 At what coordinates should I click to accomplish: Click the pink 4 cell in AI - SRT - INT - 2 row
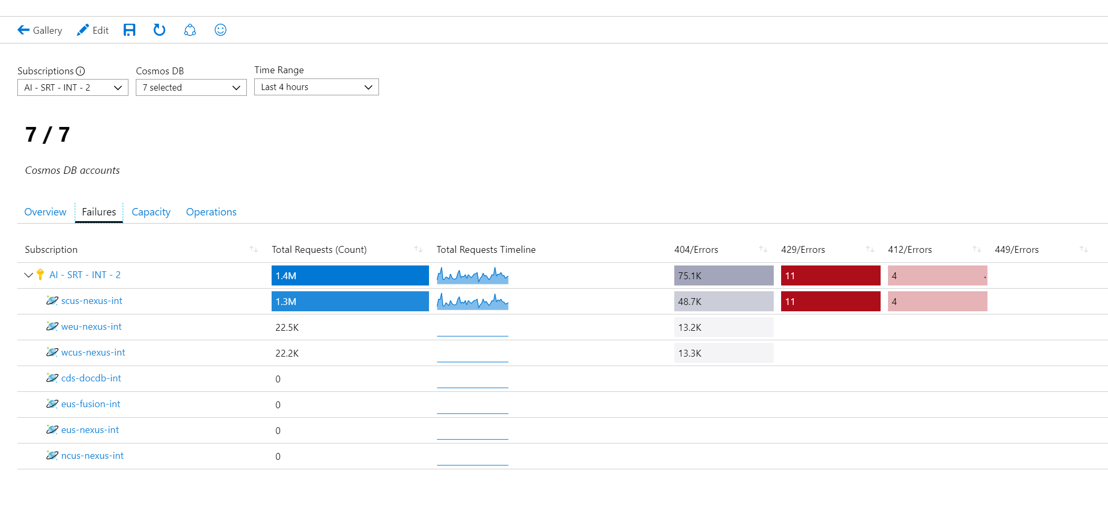tap(937, 275)
